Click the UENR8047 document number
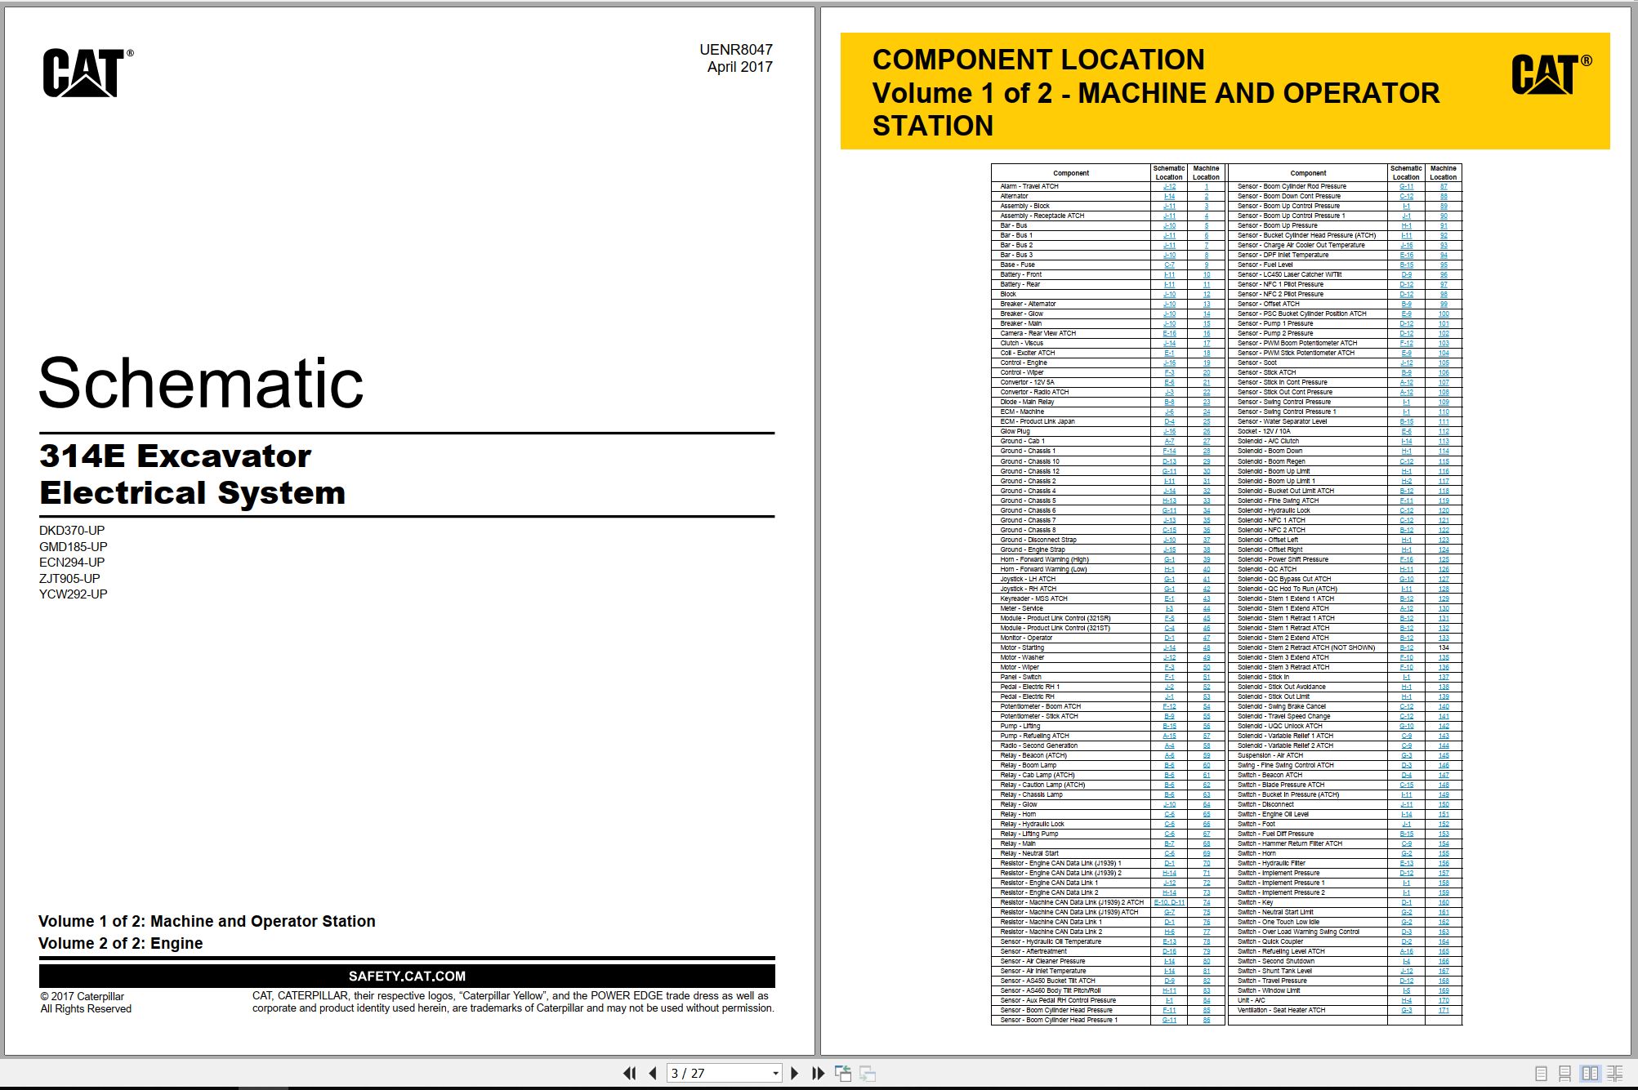Image resolution: width=1638 pixels, height=1090 pixels. click(x=735, y=50)
